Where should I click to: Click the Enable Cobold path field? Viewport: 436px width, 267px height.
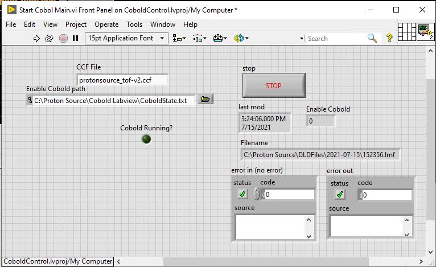point(114,100)
